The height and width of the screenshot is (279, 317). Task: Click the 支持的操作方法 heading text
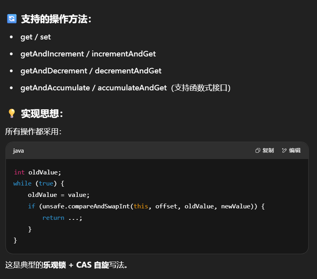tap(56, 19)
